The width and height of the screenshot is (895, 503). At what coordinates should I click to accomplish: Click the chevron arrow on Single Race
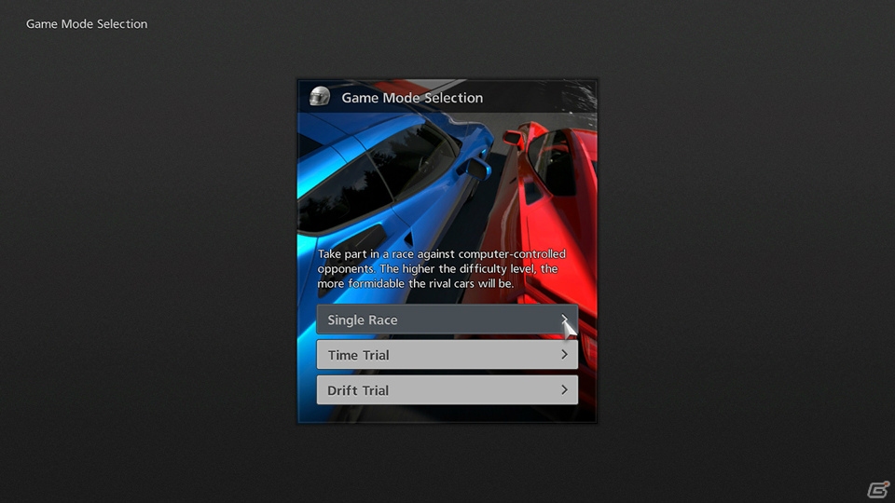point(564,319)
